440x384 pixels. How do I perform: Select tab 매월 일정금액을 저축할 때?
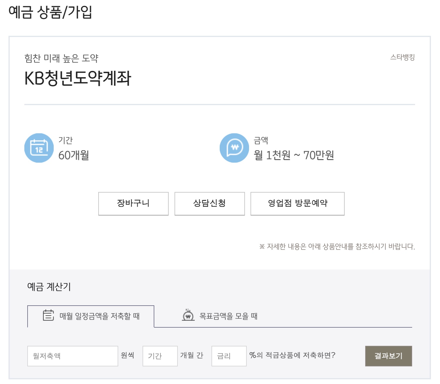pos(91,316)
